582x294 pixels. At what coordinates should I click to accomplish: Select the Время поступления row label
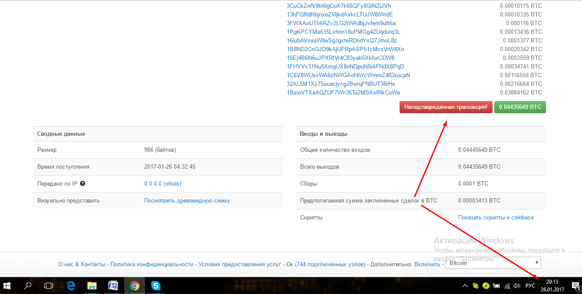63,167
